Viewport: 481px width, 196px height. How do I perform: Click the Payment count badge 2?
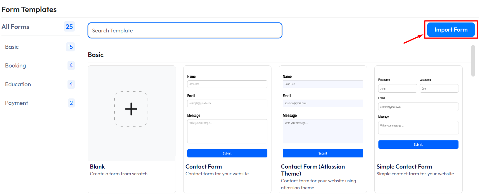tap(71, 103)
